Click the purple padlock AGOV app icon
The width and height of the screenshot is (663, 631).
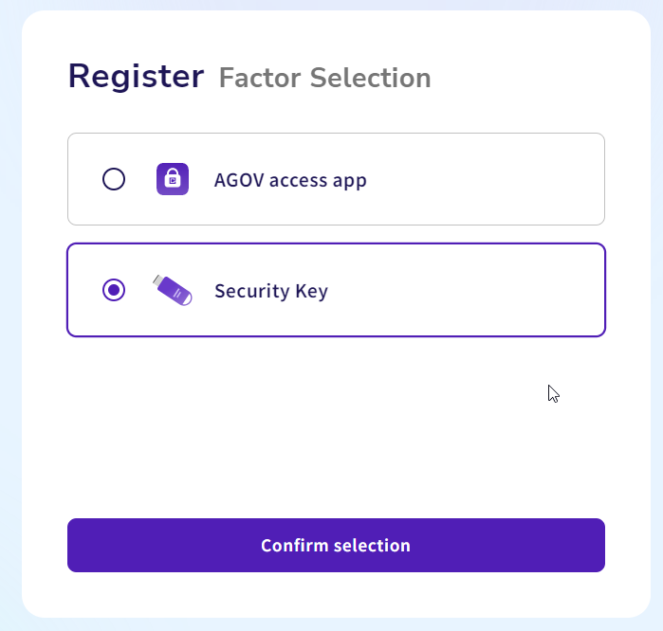(x=173, y=179)
